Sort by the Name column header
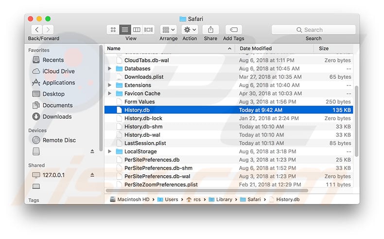This screenshot has height=239, width=384. 169,48
